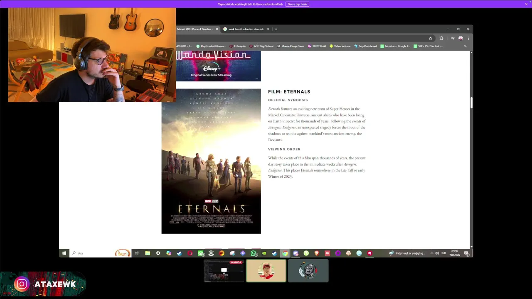Bookmark this page with the star icon
The image size is (532, 299).
431,38
